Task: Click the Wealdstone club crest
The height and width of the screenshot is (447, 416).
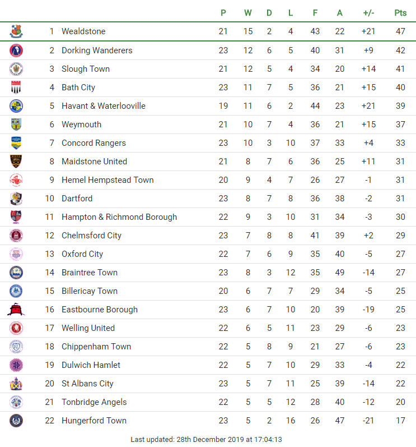Action: pyautogui.click(x=16, y=31)
